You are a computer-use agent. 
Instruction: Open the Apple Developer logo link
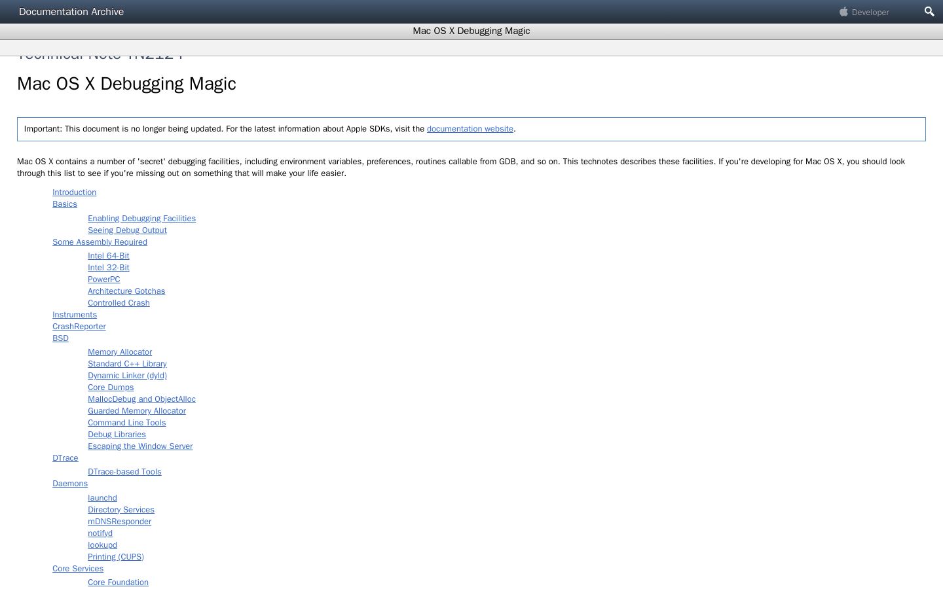click(864, 12)
